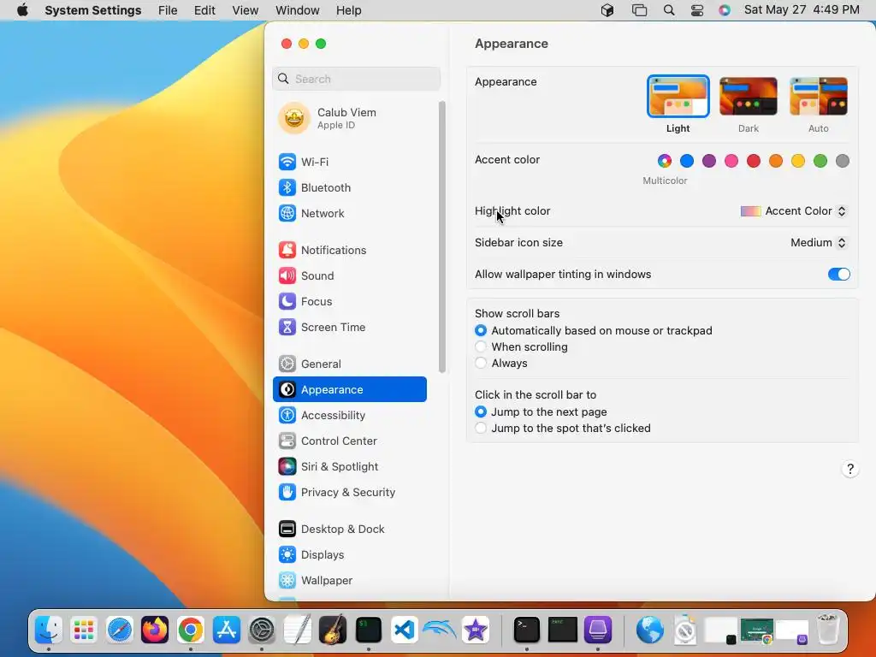Select When scrolling radio option

481,347
